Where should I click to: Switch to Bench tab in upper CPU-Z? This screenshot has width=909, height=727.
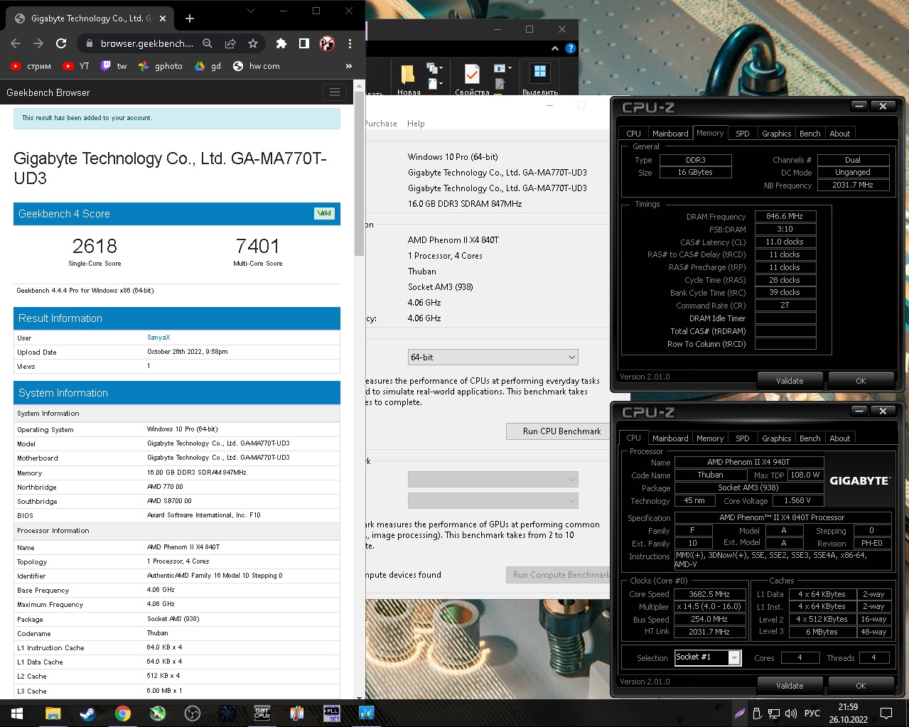[810, 134]
